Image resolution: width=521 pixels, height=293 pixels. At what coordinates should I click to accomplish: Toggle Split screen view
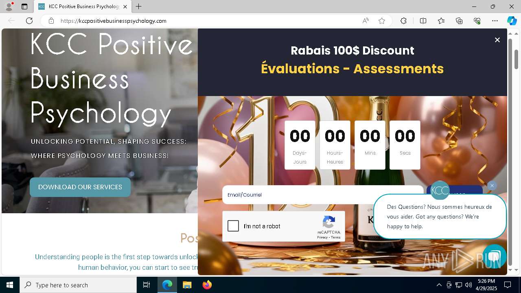coord(423,21)
